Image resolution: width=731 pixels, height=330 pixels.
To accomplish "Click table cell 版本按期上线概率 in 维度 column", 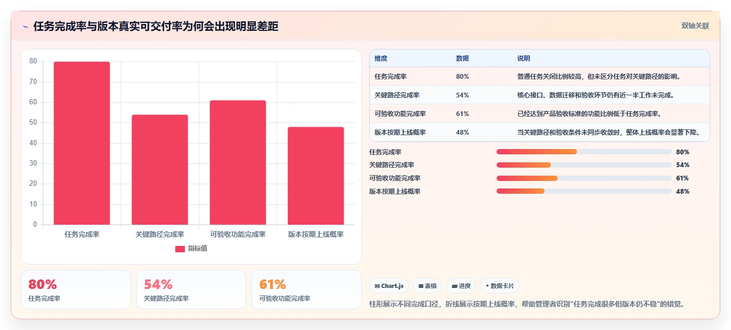I will click(400, 133).
